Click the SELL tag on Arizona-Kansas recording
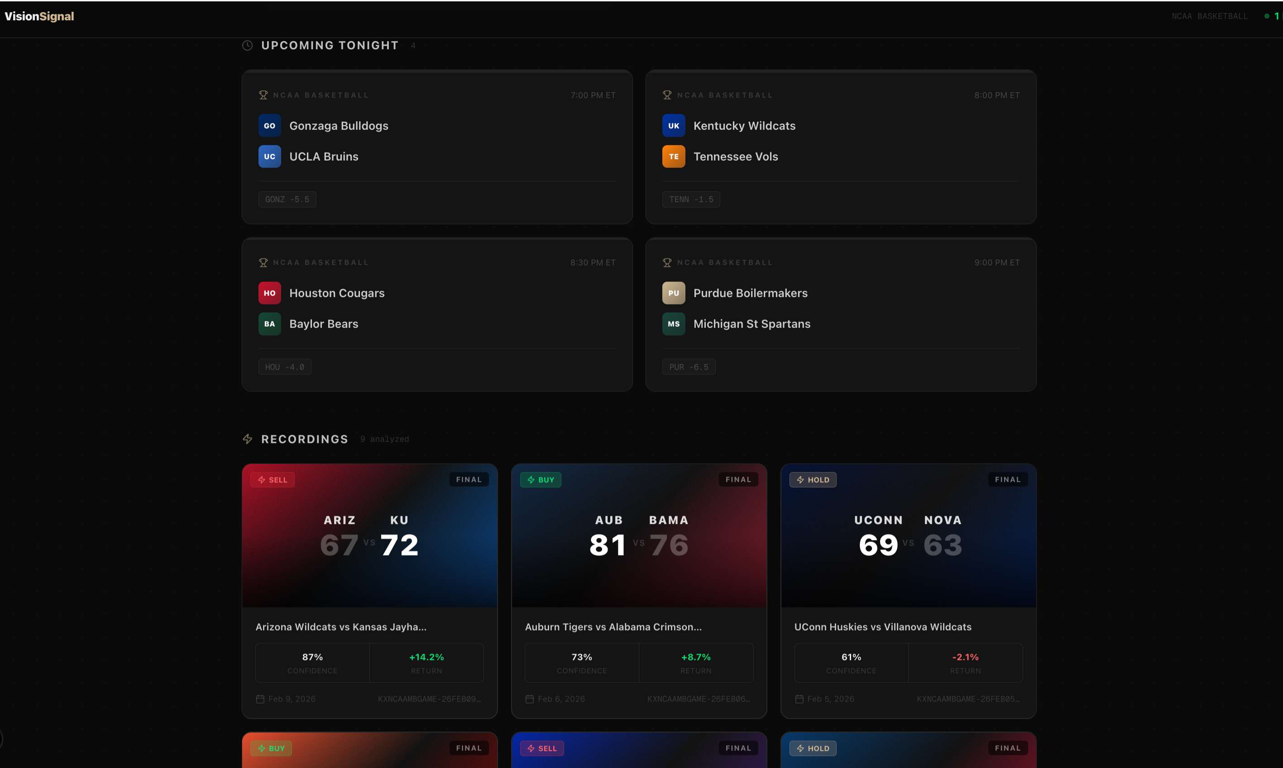Viewport: 1283px width, 768px height. 273,480
